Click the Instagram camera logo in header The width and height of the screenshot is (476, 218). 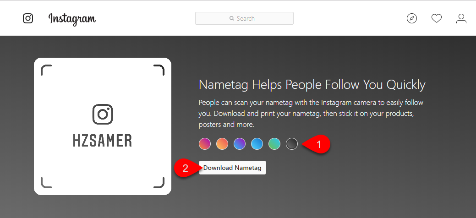point(28,18)
